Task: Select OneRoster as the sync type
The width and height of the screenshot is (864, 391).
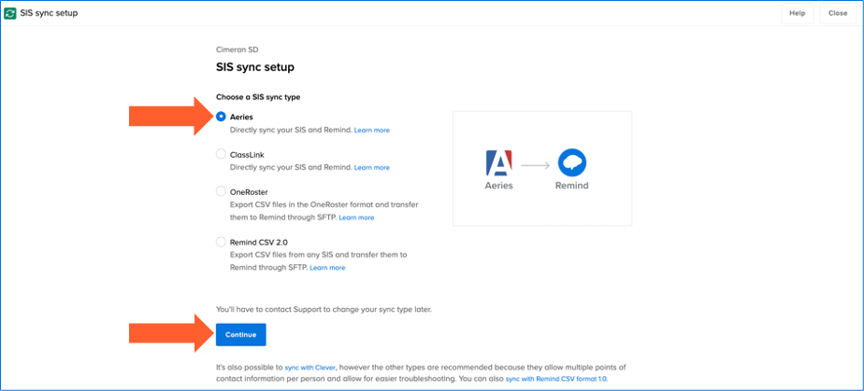Action: [x=221, y=191]
